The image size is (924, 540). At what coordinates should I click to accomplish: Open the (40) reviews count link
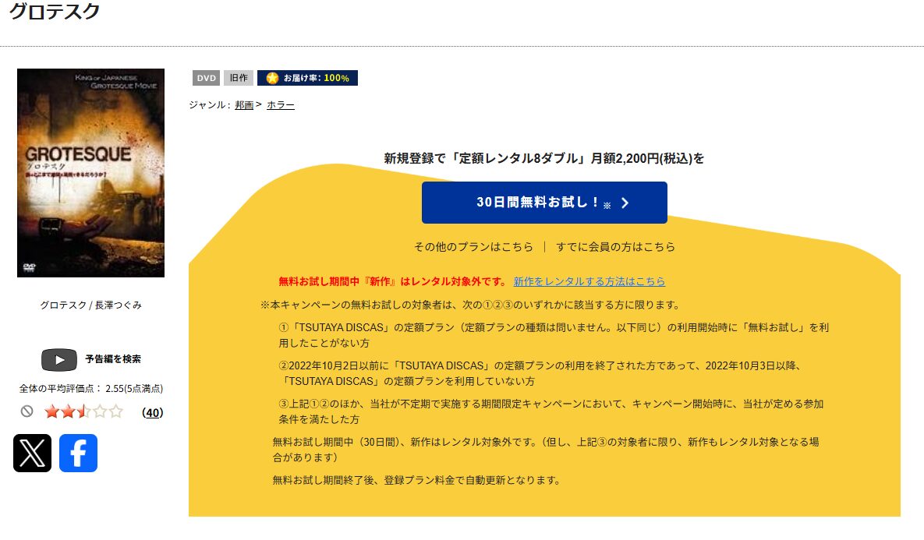point(153,412)
